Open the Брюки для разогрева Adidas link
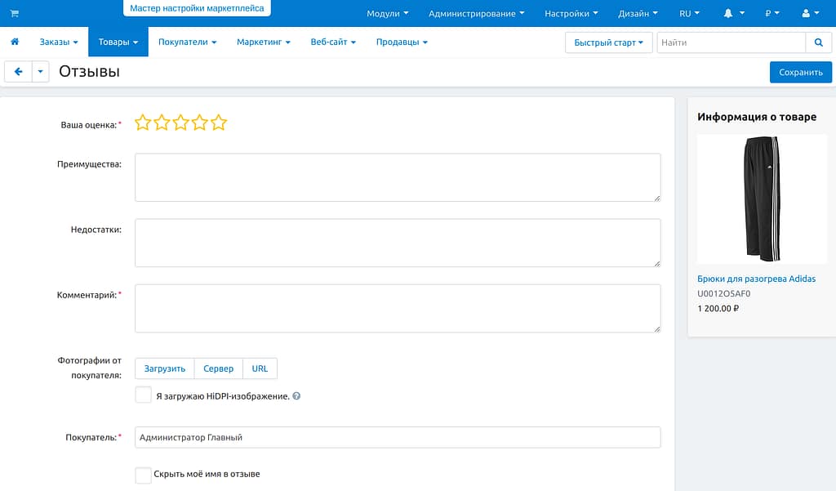The width and height of the screenshot is (836, 491). (756, 279)
